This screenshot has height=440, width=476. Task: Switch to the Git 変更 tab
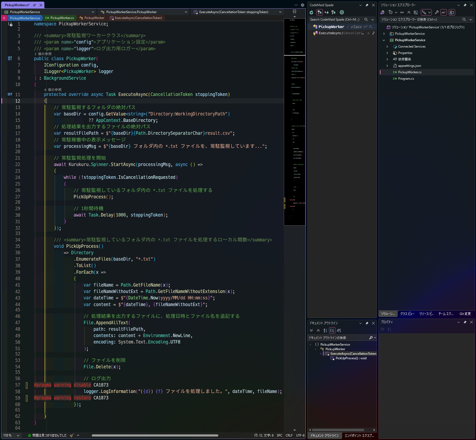coord(465,314)
